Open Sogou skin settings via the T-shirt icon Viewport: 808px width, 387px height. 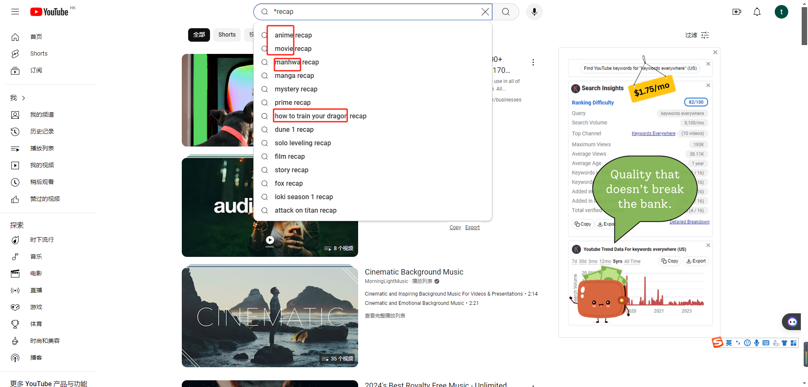coord(785,343)
